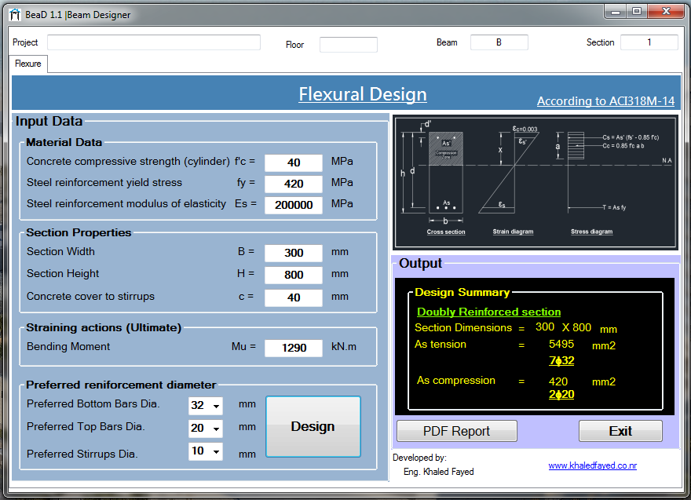Open the Flexural Design heading link
This screenshot has height=500, width=691.
362,94
